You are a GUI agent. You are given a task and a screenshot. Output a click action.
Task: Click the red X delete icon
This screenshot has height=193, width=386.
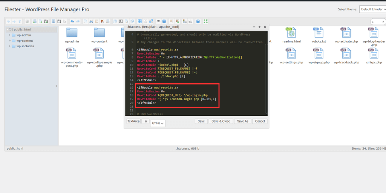(102, 21)
